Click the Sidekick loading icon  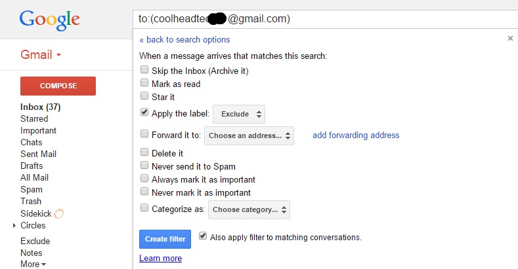(58, 213)
